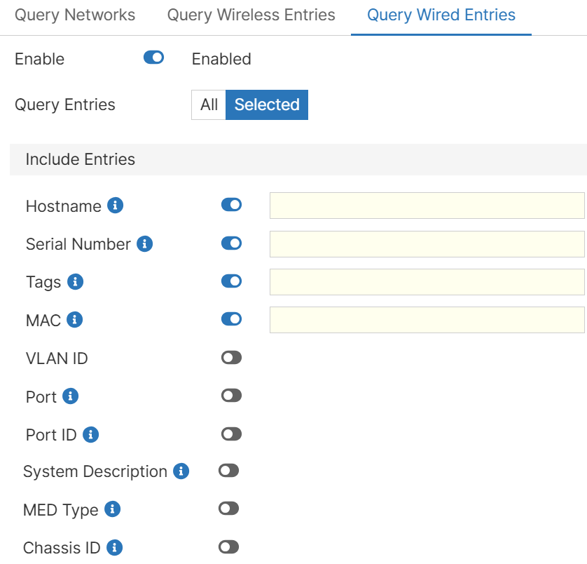Switch to the Query Networks tab
587x564 pixels.
(x=75, y=15)
